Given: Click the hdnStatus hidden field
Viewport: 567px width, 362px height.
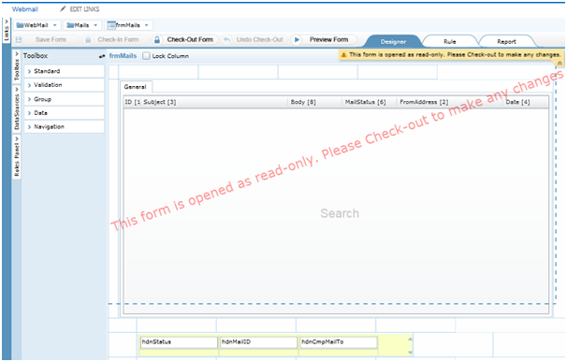Looking at the screenshot, I should (179, 342).
